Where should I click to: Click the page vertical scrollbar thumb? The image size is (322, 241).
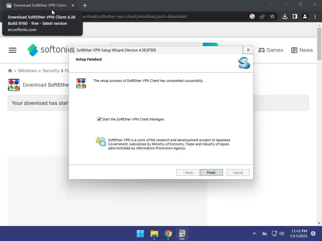[319, 44]
